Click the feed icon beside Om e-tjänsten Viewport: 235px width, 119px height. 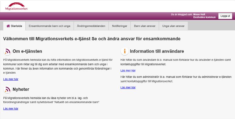point(7,51)
